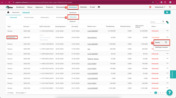Open the Bram Wauters relation link
Screen dimensions: 176x98
(92, 38)
